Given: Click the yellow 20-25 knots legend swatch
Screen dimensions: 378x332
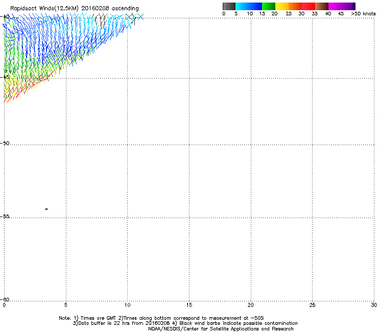Looking at the screenshot, I should (x=282, y=6).
